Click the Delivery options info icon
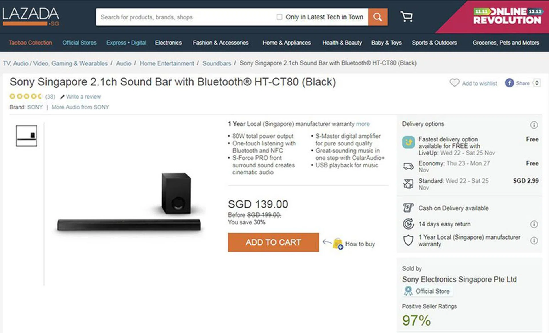This screenshot has width=549, height=333. click(534, 125)
